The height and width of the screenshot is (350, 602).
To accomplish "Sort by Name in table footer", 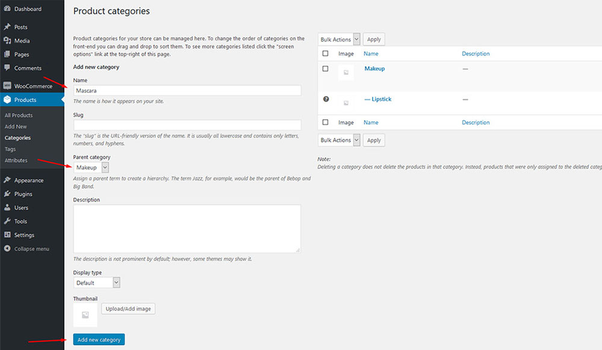I will [x=371, y=122].
